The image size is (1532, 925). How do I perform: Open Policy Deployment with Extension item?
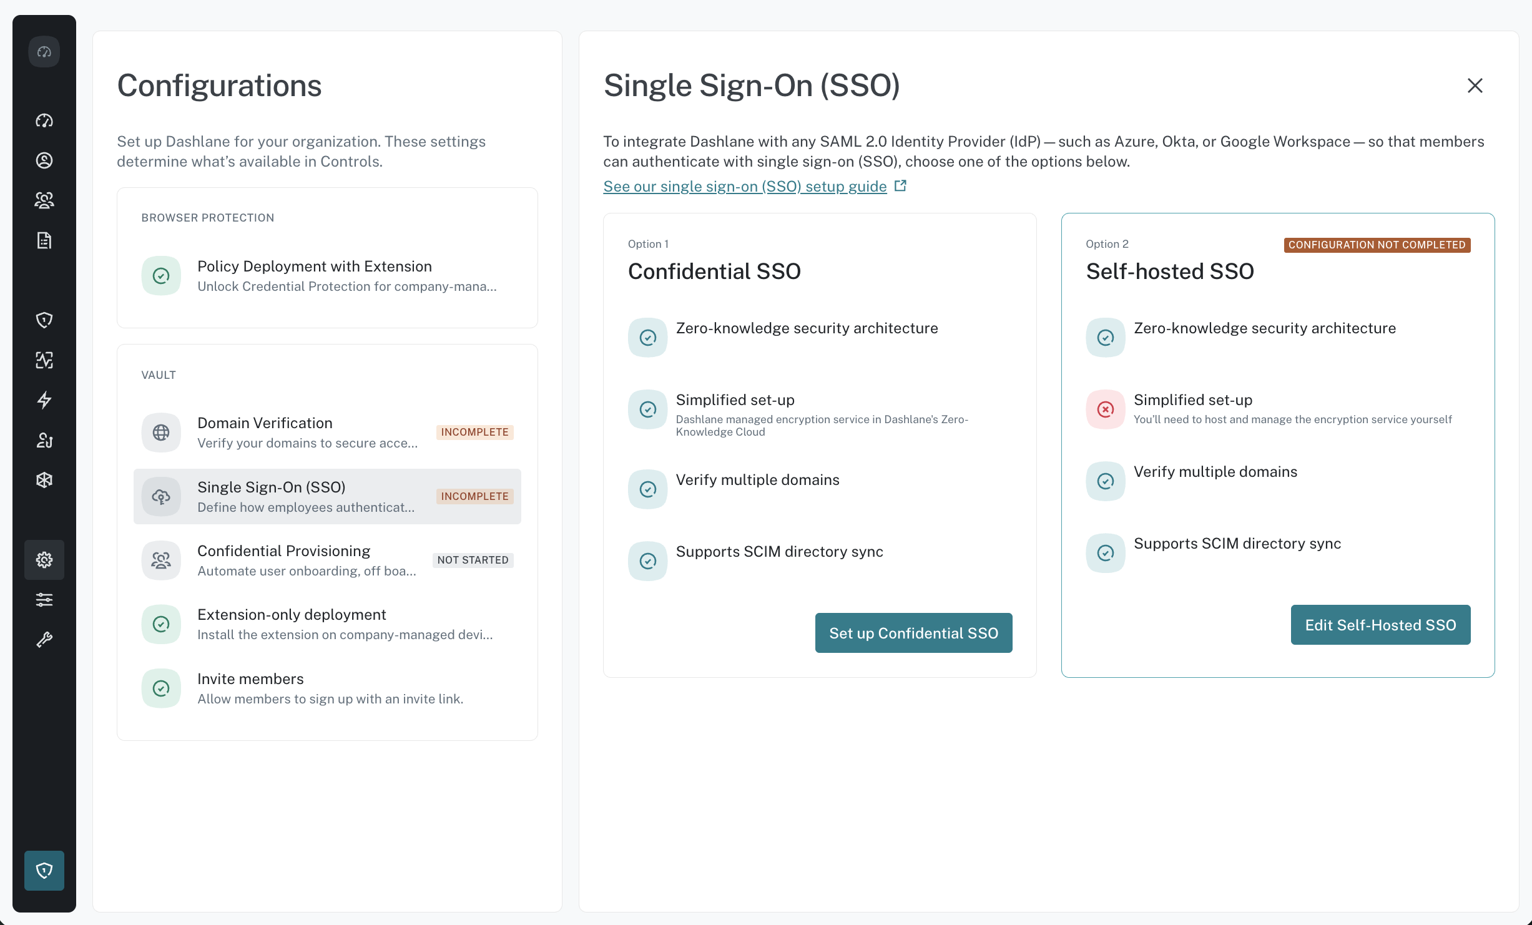pyautogui.click(x=327, y=276)
